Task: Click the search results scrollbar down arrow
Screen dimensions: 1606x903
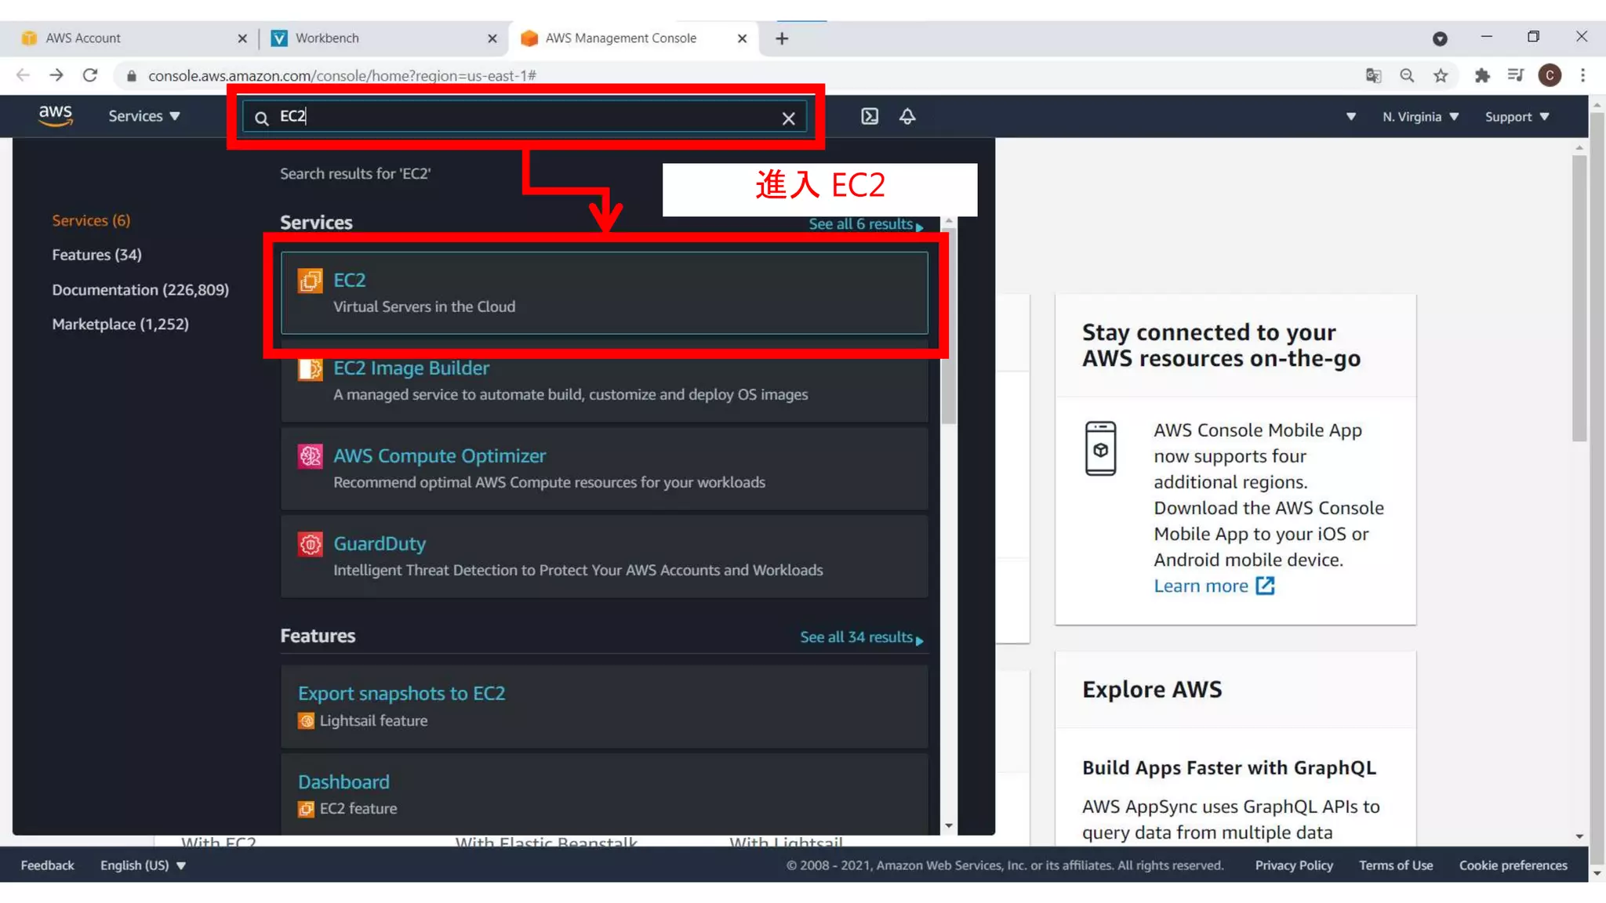Action: tap(949, 825)
